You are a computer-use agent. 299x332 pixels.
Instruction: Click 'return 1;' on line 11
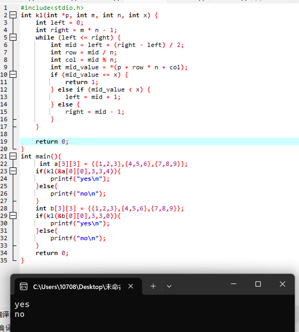point(82,82)
